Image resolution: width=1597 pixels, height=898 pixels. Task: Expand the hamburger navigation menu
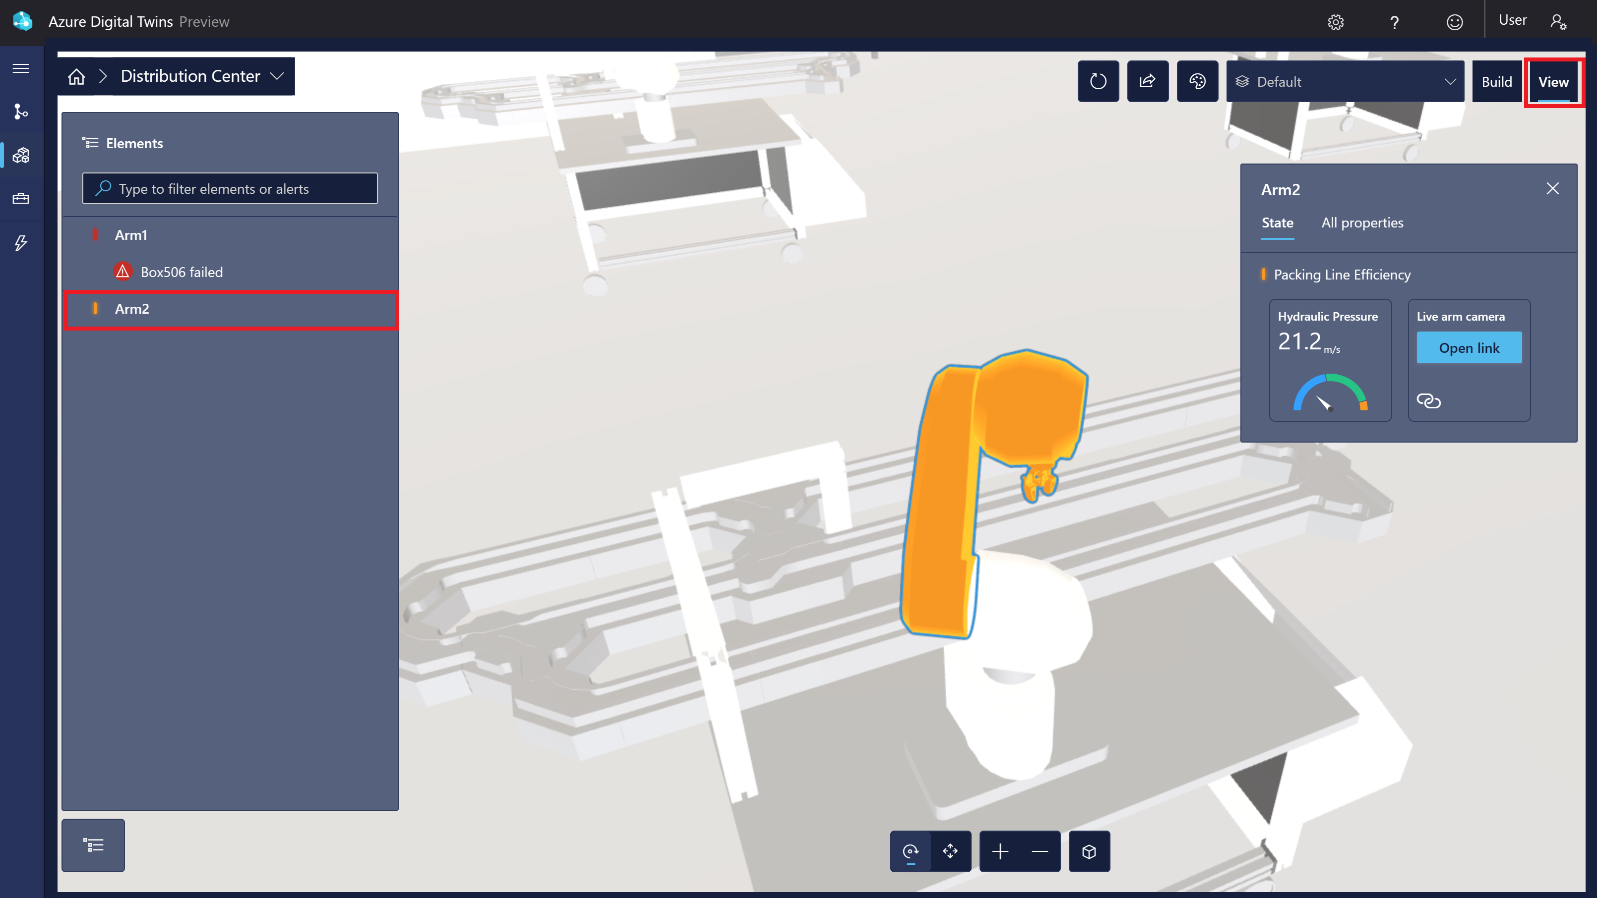coord(21,68)
